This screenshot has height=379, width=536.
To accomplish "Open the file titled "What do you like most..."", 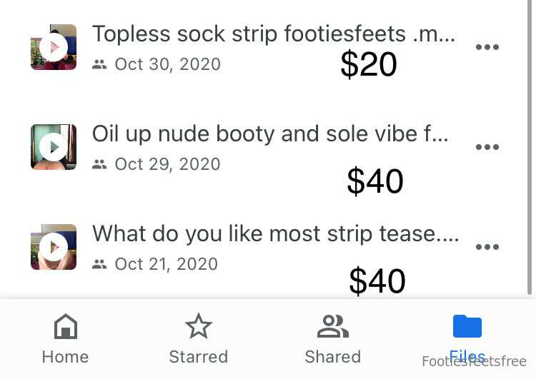I will [x=276, y=234].
